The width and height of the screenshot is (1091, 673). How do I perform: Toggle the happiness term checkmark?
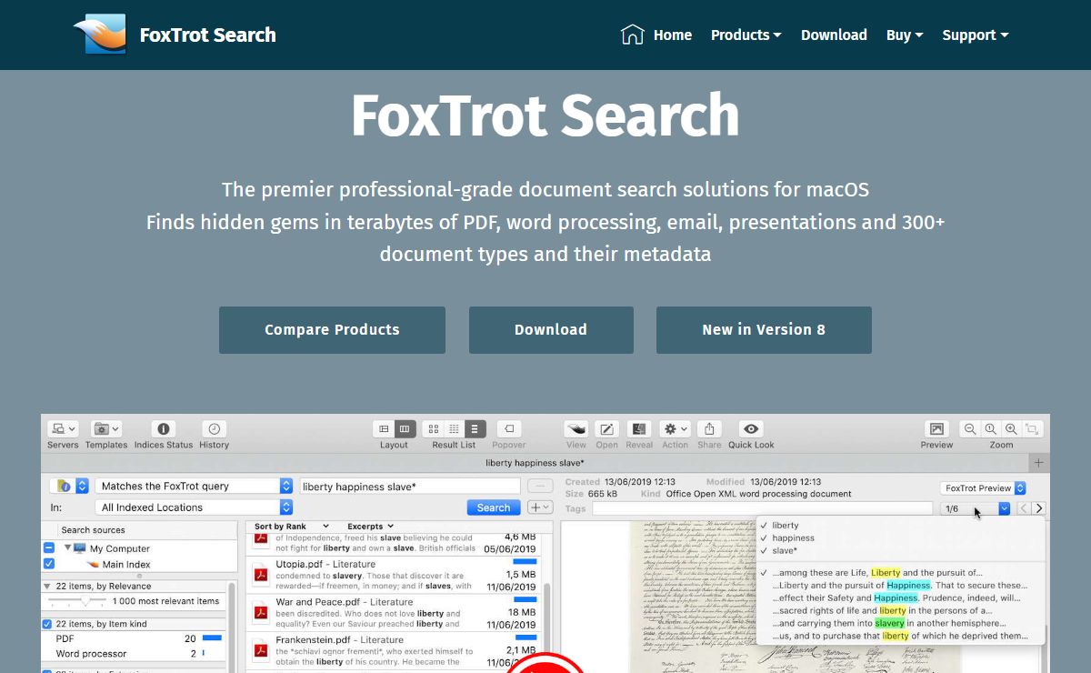click(764, 537)
